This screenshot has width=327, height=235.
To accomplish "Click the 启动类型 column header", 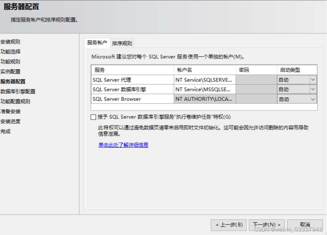I will 297,70.
